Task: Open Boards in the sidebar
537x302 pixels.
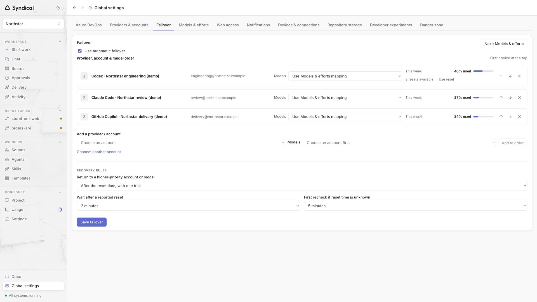Action: (33, 69)
